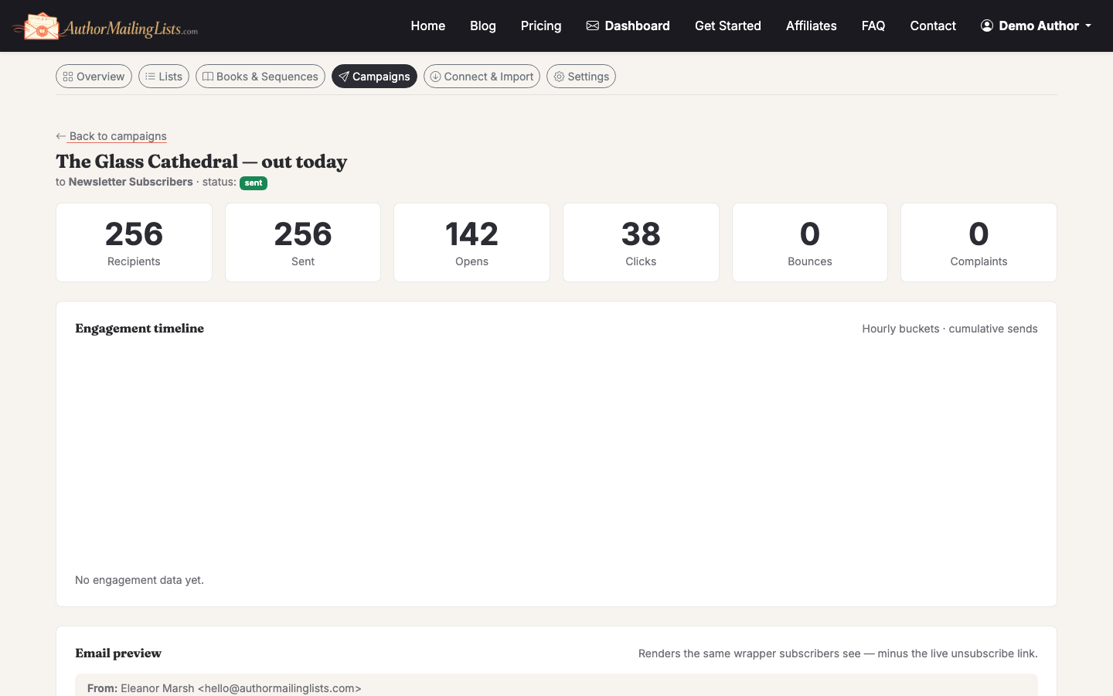Click the Renders the same wrapper note

(x=838, y=653)
